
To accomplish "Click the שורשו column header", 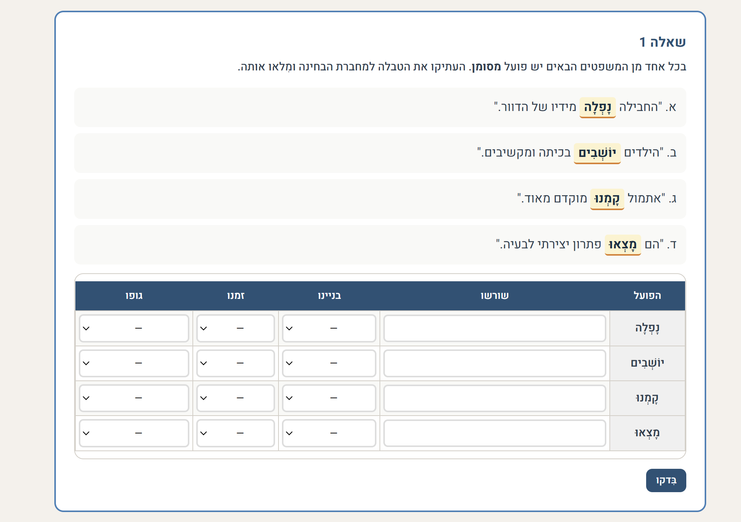I will point(495,295).
